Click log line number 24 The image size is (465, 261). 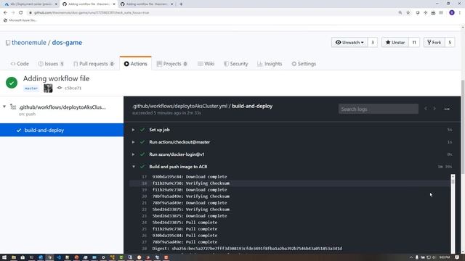144,223
